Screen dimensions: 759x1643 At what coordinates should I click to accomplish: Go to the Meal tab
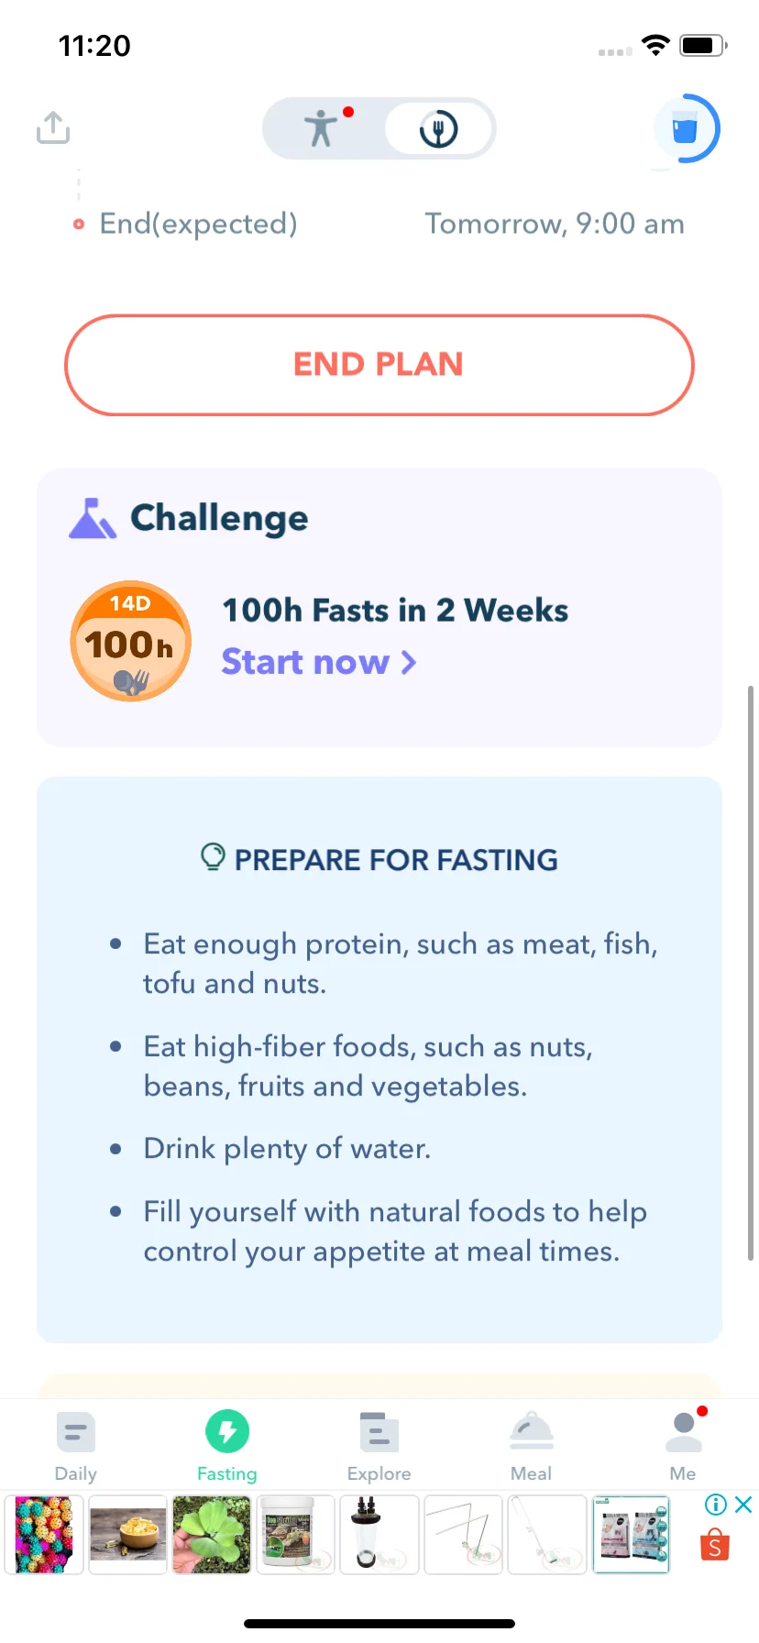click(532, 1446)
